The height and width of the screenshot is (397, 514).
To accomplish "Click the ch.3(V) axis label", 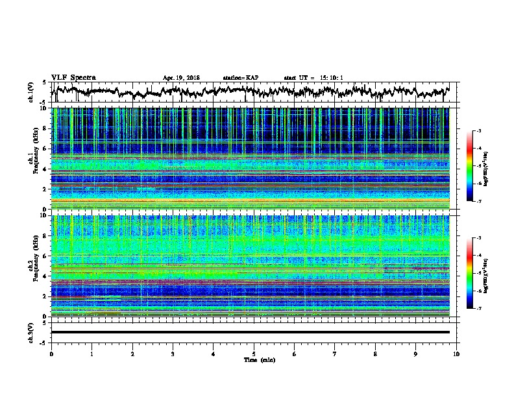I will [x=31, y=333].
